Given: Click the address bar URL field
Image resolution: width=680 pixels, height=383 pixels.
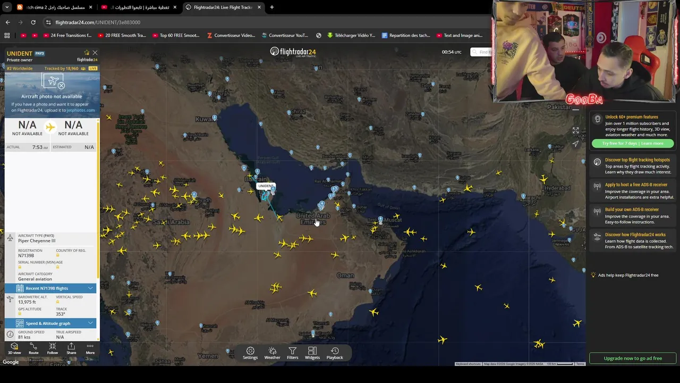Looking at the screenshot, I should (266, 22).
